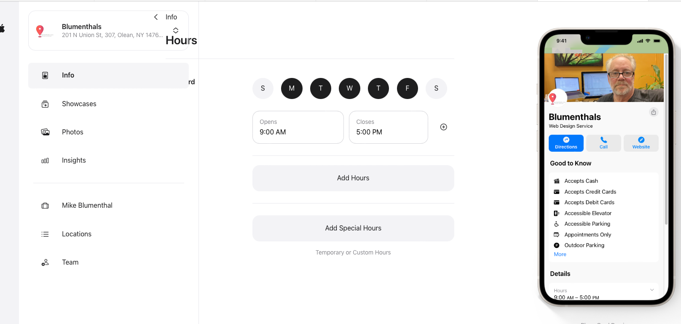Add another time range with plus icon
Image resolution: width=681 pixels, height=324 pixels.
click(443, 127)
